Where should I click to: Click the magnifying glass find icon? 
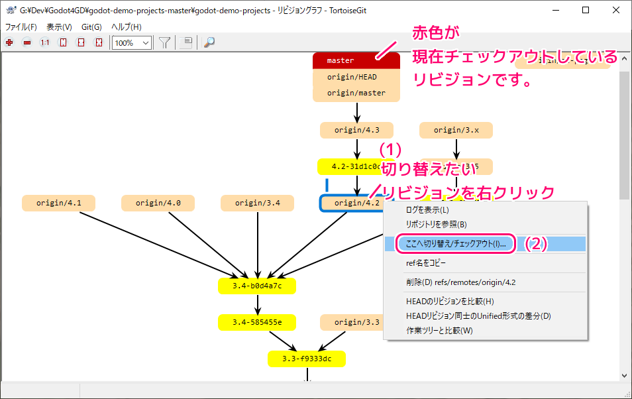click(x=209, y=42)
